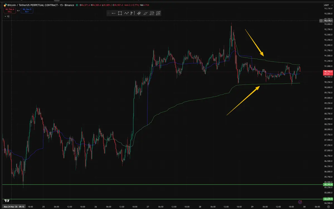Grab the floating toolbar drag handle
This screenshot has width=334, height=209.
pos(108,13)
